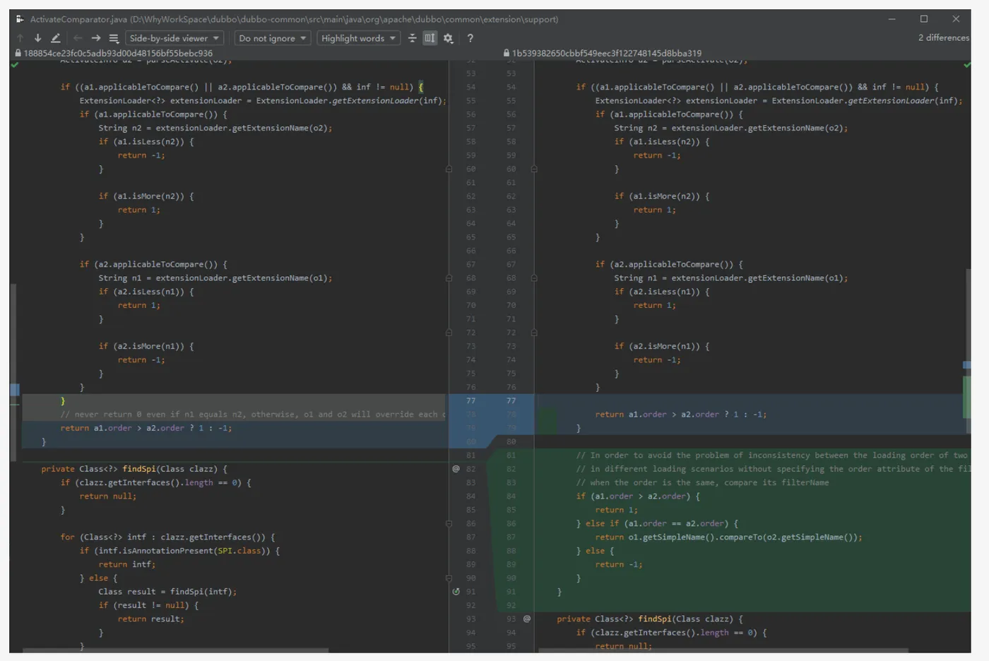Toggle synchronized scrolling button
The width and height of the screenshot is (989, 661).
(x=430, y=38)
